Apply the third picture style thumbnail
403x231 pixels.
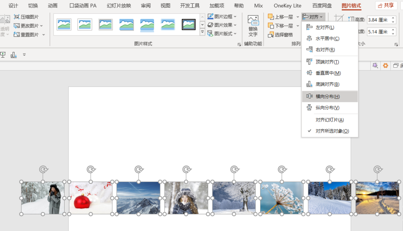pos(105,25)
